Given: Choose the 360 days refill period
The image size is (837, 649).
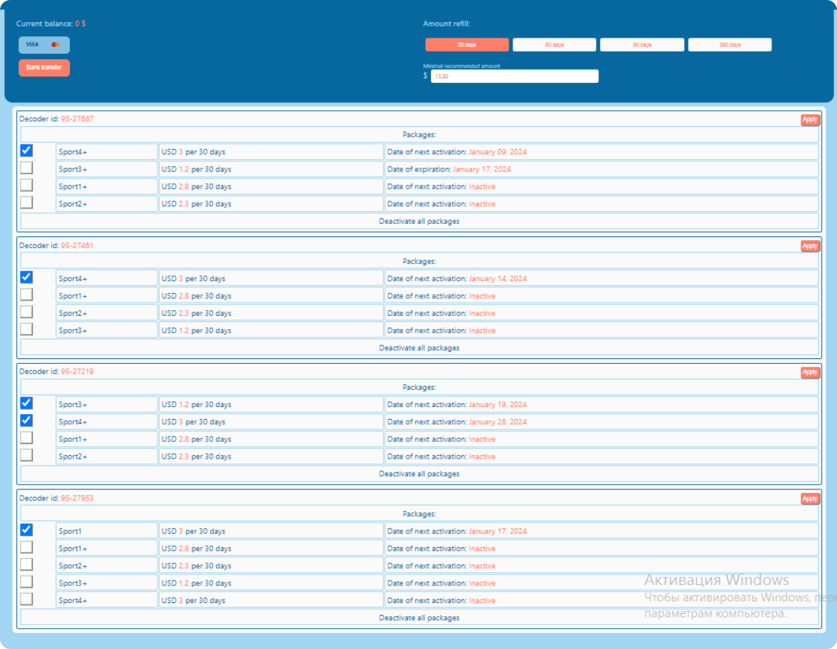Looking at the screenshot, I should coord(730,45).
